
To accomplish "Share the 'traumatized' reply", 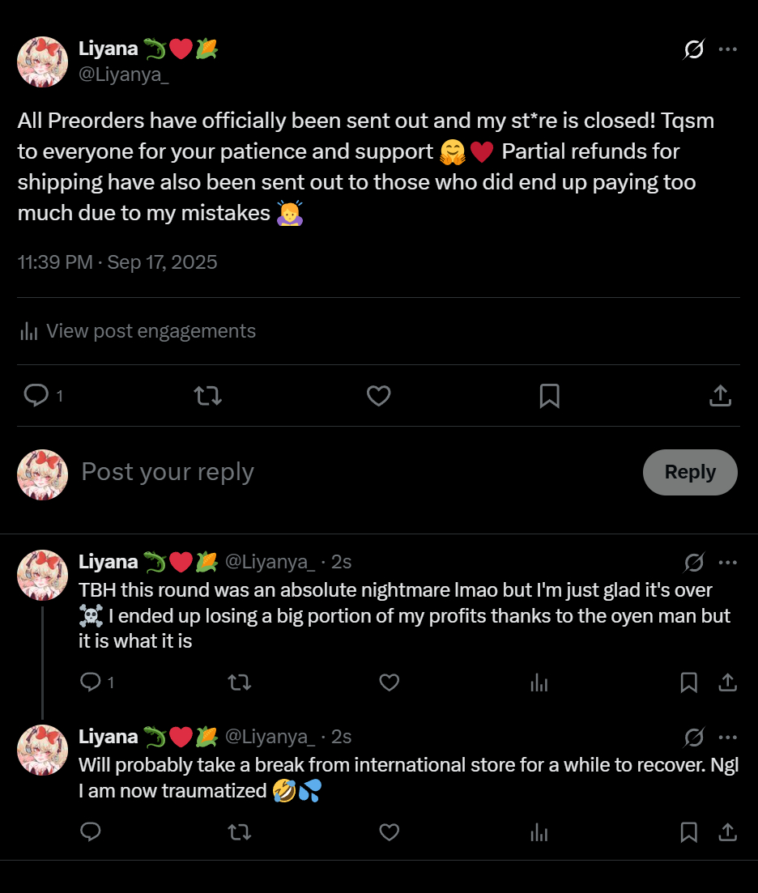I will (728, 831).
